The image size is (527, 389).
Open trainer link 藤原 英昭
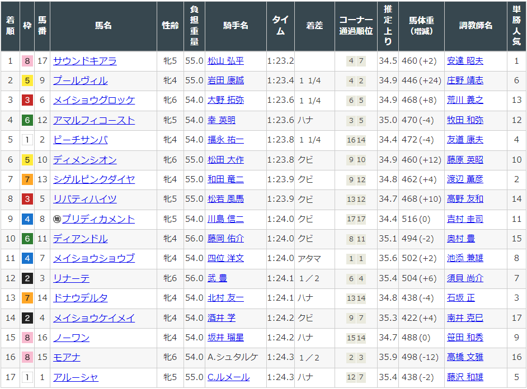(465, 160)
